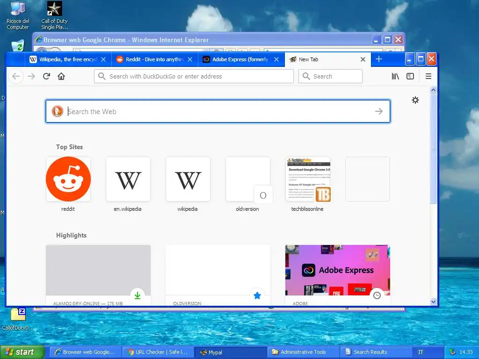
Task: Close the Wikipedia tab
Action: pos(103,59)
